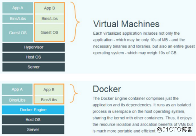This screenshot has height=136, width=196.
Task: Click green Guest OS block under App B
Action: (x=49, y=33)
